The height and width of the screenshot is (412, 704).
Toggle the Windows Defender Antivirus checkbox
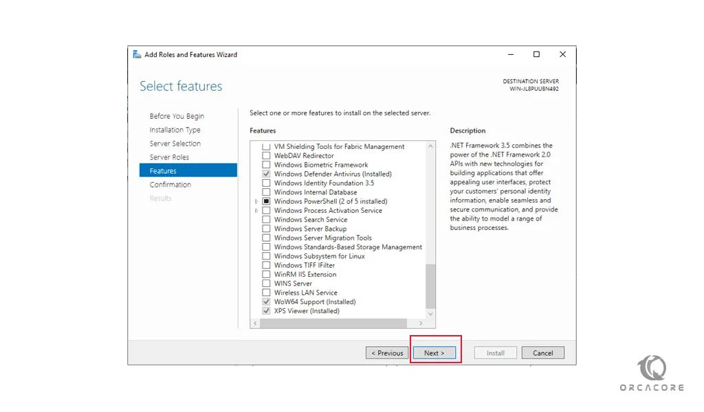(266, 174)
